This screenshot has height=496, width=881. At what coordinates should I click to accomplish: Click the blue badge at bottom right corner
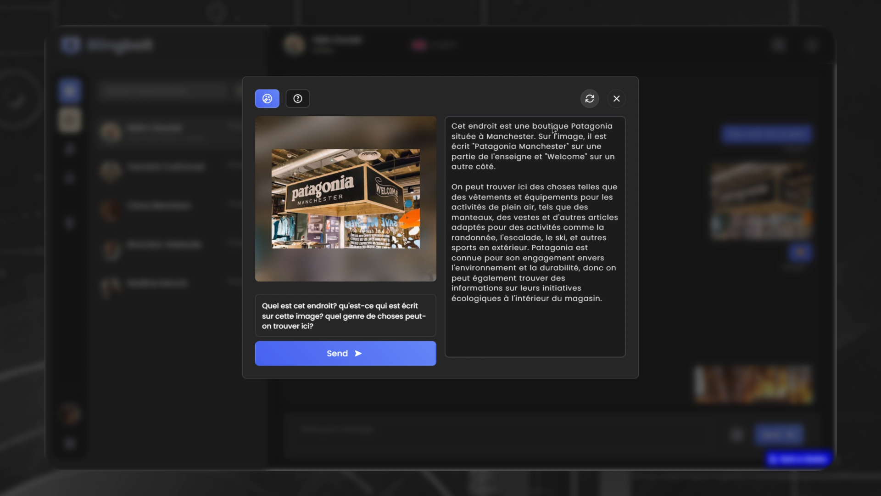pyautogui.click(x=798, y=459)
